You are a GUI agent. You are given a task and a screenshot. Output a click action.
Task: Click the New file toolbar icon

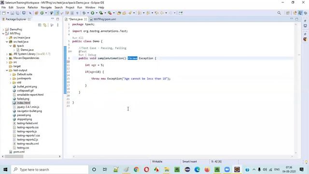(x=4, y=13)
